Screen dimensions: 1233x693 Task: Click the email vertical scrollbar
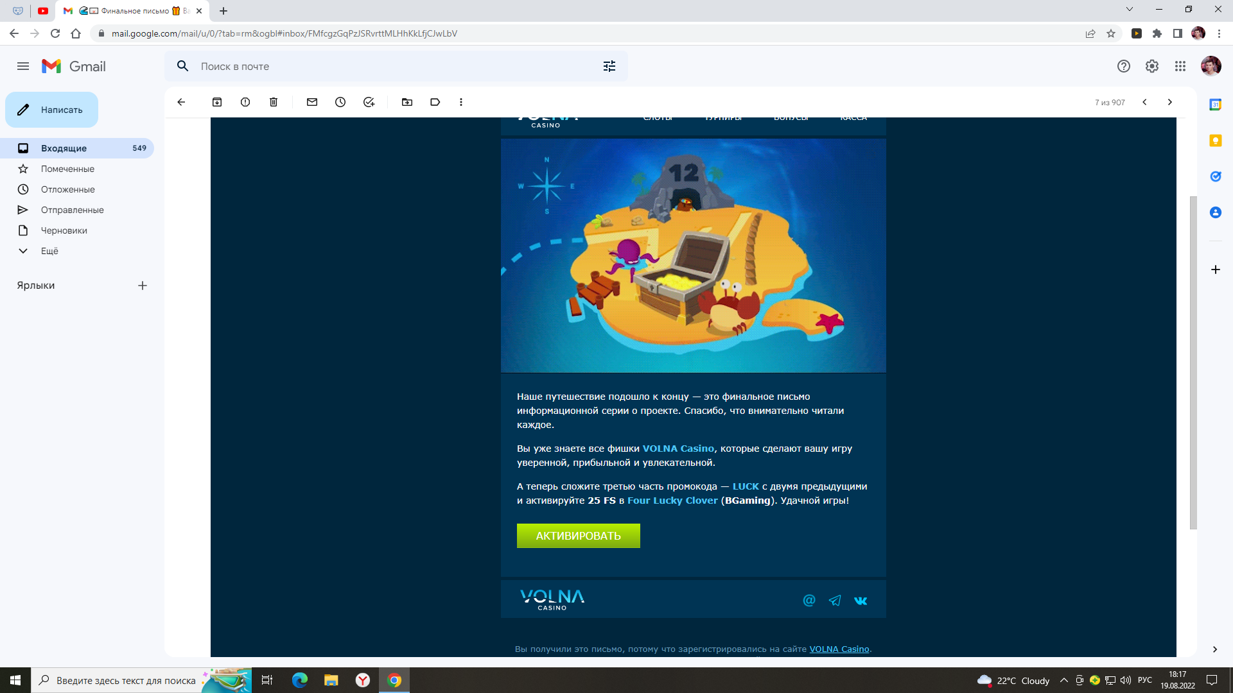tap(1193, 363)
